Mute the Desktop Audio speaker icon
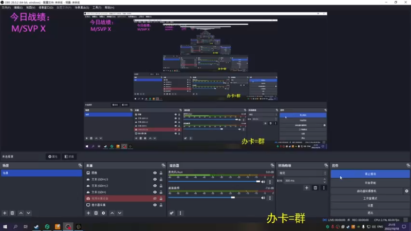 [263, 198]
